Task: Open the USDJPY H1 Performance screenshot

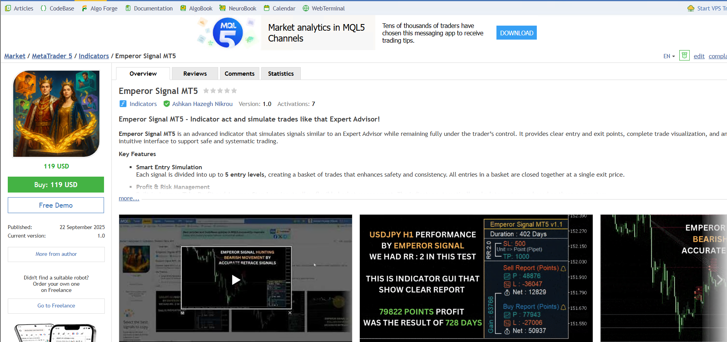Action: click(x=476, y=278)
